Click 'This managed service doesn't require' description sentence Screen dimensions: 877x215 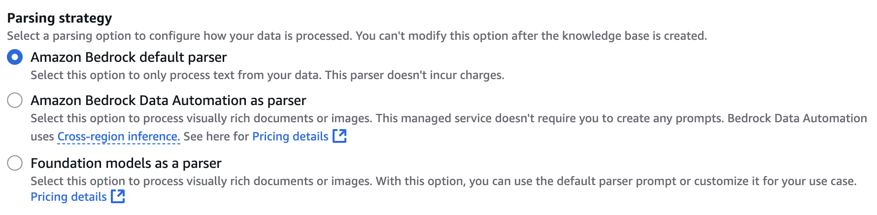click(x=550, y=118)
